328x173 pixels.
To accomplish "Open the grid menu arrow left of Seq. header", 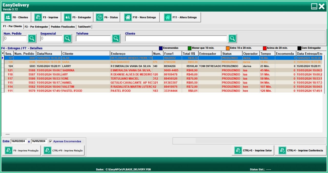I will click(x=3, y=53).
